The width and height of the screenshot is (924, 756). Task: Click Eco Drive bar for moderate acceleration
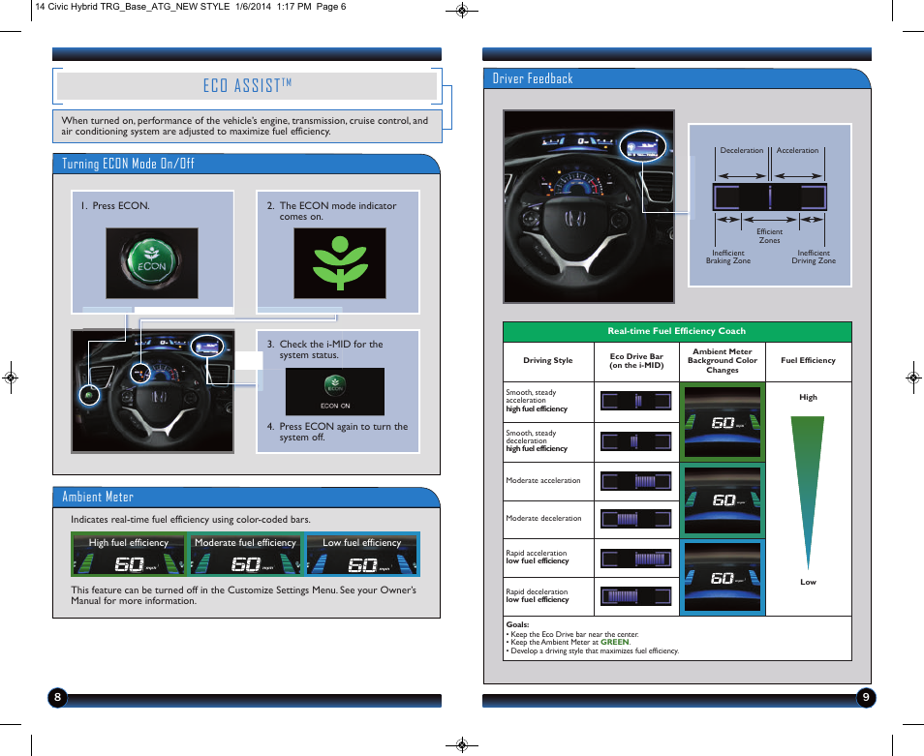pyautogui.click(x=635, y=481)
